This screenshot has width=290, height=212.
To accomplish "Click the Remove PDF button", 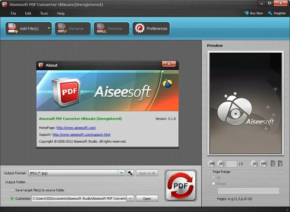I will 111,28.
